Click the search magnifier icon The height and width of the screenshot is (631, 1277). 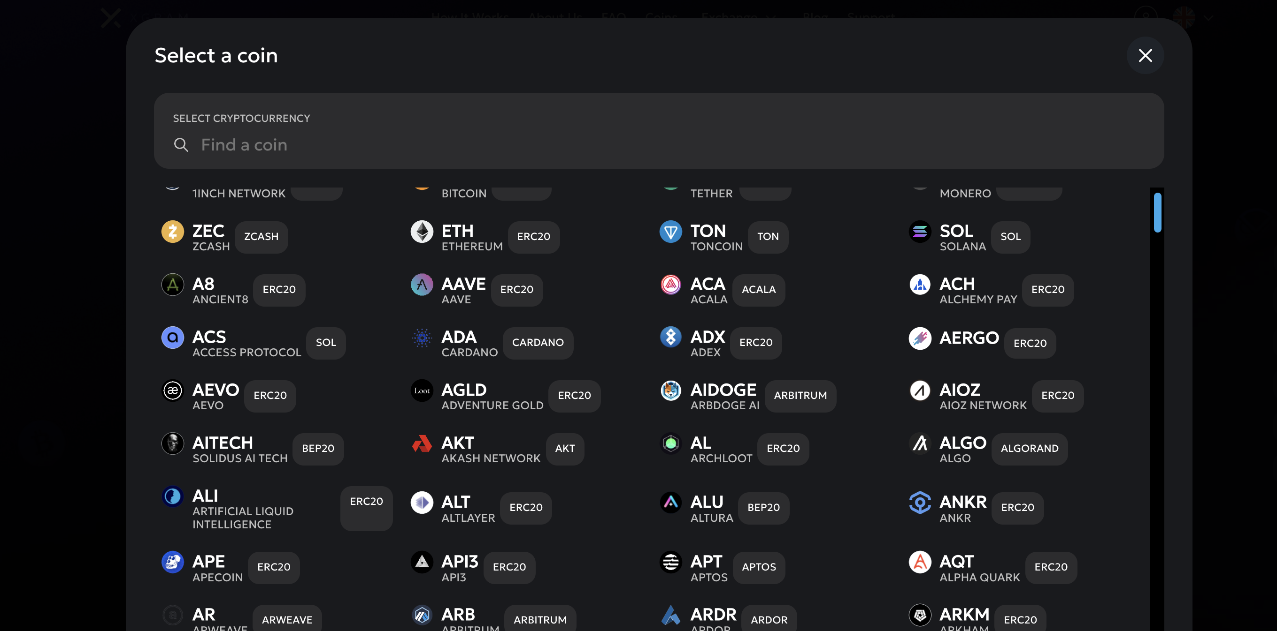point(181,145)
